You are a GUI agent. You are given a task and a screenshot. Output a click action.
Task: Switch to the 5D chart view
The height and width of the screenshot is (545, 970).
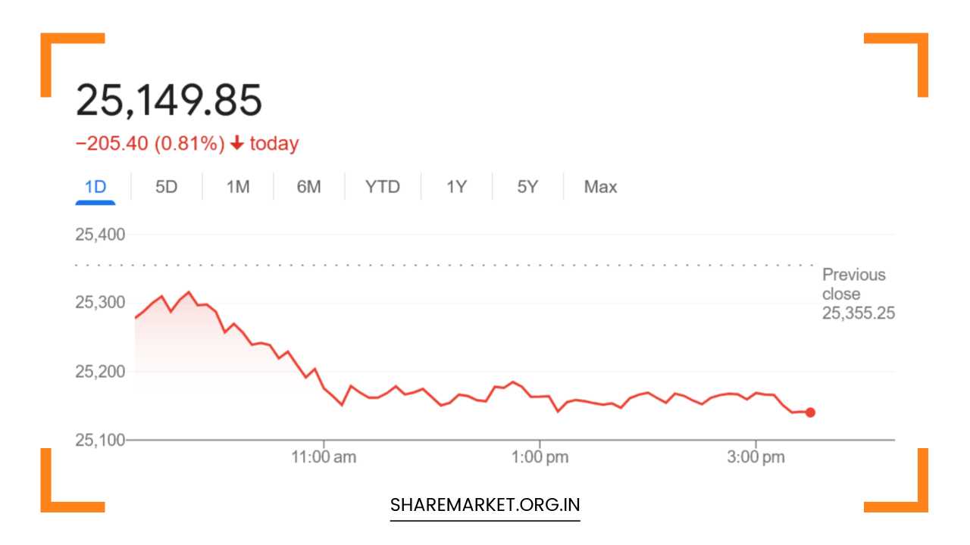pyautogui.click(x=166, y=186)
